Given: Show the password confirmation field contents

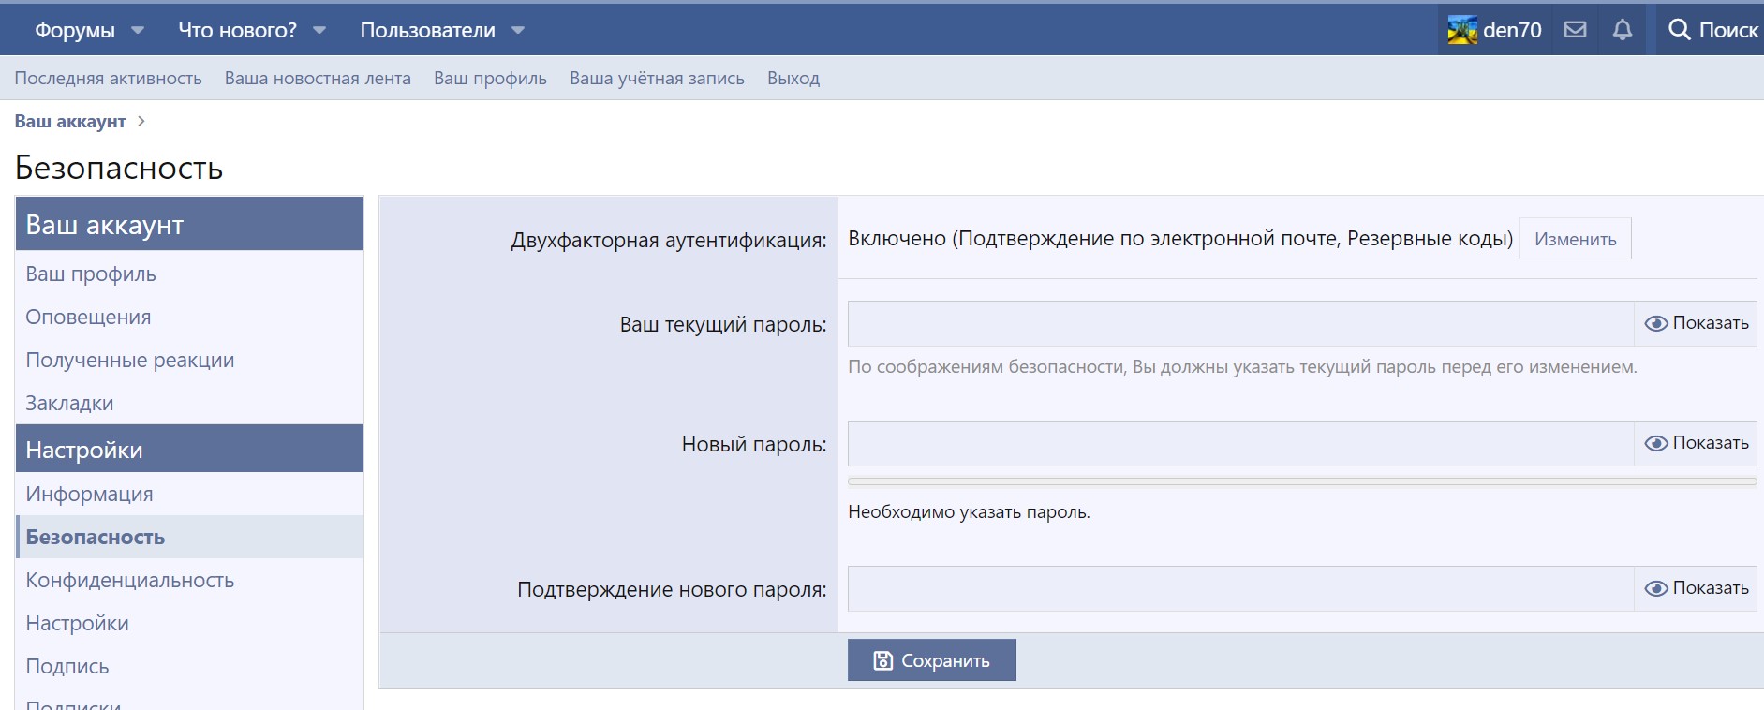Looking at the screenshot, I should click(1696, 588).
